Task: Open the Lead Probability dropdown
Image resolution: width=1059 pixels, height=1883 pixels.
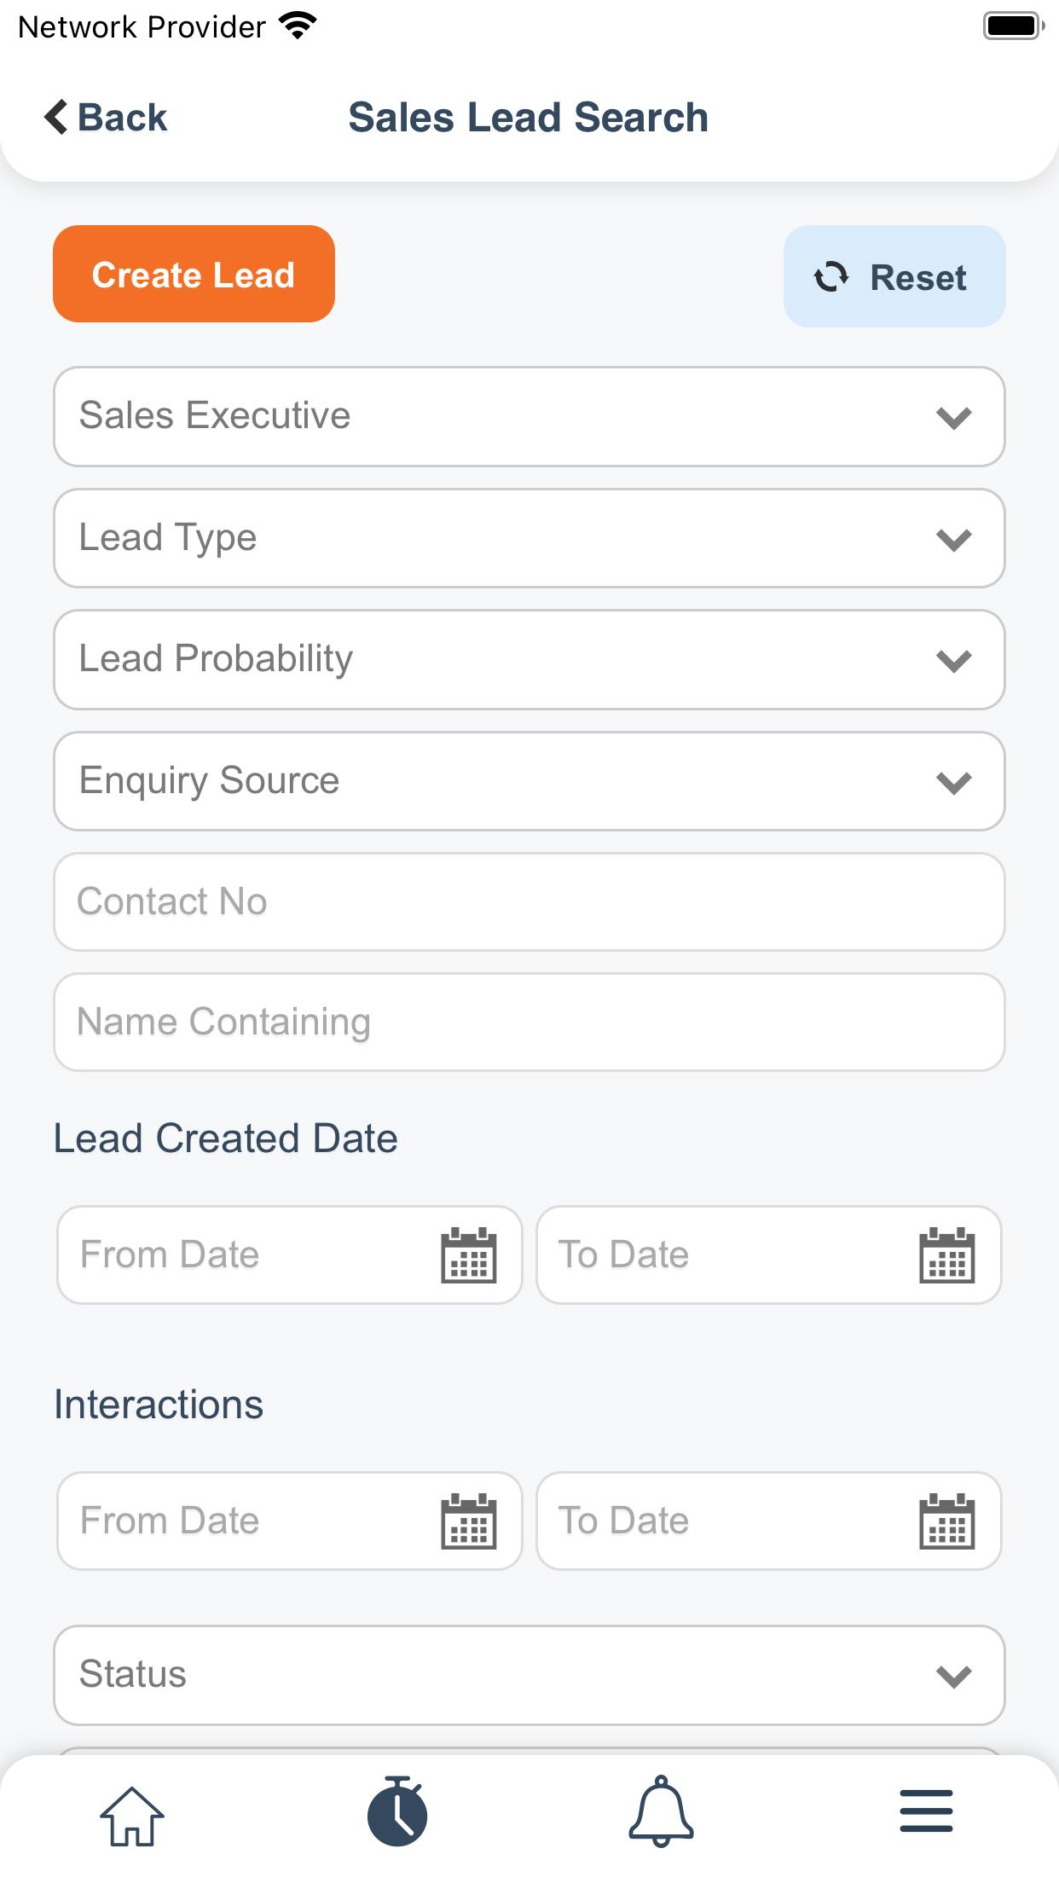Action: click(529, 660)
